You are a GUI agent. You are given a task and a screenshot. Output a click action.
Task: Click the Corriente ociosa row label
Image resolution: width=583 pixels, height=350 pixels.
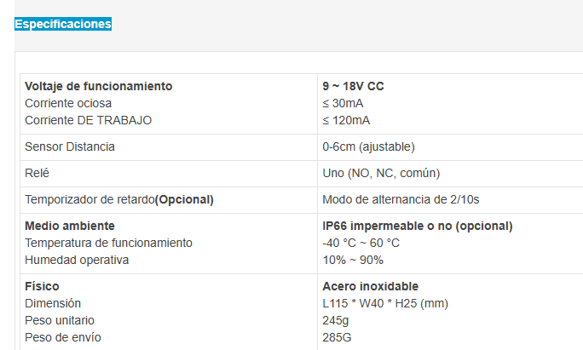(68, 103)
